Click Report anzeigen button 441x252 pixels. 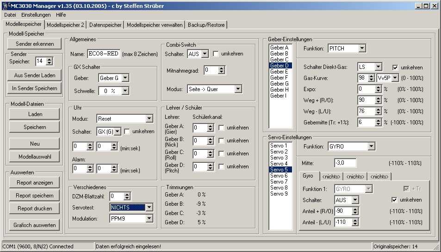(x=35, y=182)
